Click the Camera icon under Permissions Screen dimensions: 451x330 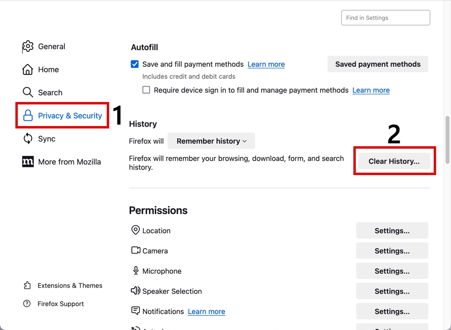[x=135, y=251]
